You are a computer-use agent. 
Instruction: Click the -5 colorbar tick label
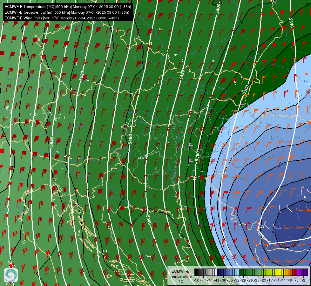(297, 280)
